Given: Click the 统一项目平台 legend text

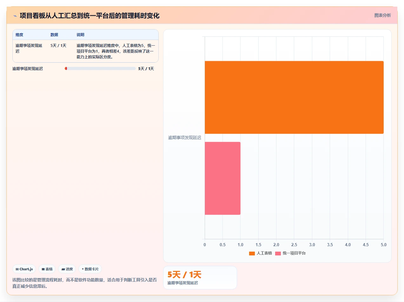Looking at the screenshot, I should [x=294, y=253].
